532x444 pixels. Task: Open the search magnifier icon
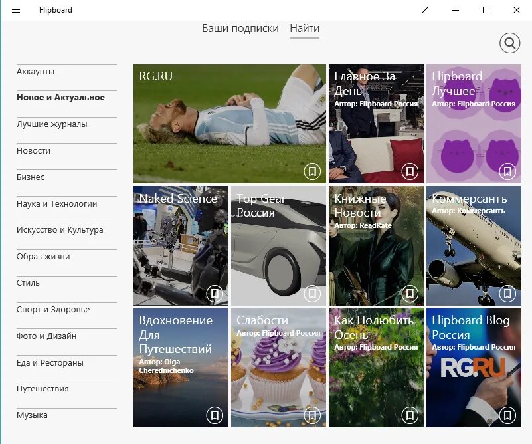[509, 43]
